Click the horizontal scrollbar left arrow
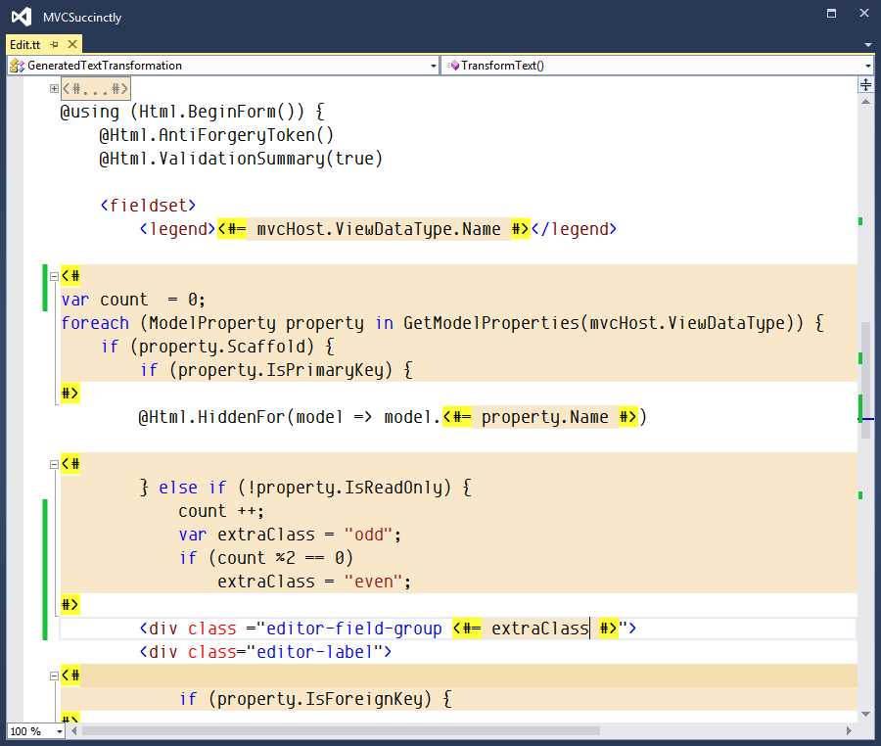The height and width of the screenshot is (746, 881). [x=73, y=731]
